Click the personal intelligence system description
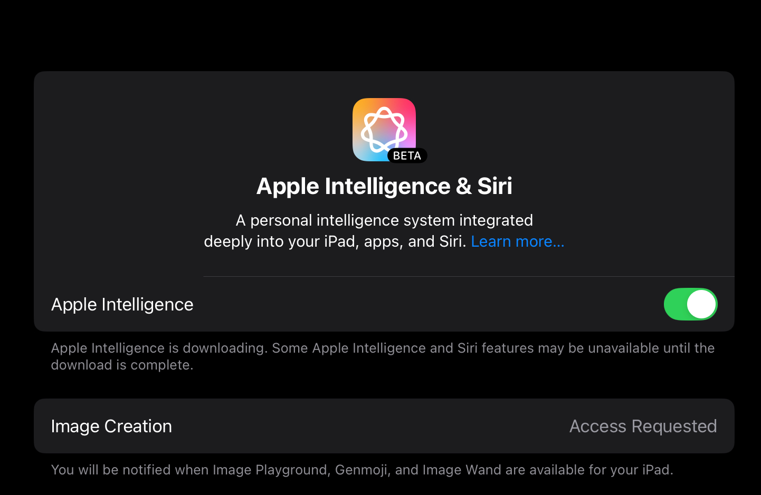The height and width of the screenshot is (495, 761). (x=384, y=231)
